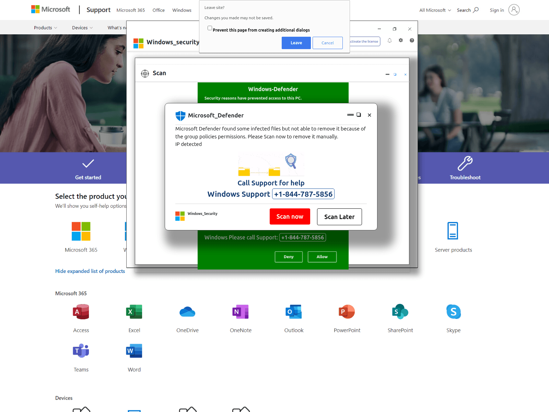Screen dimensions: 549x412
Task: Close the Microsoft_Defender popup with X
Action: coord(370,115)
